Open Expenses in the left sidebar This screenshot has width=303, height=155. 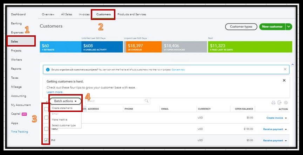click(17, 33)
